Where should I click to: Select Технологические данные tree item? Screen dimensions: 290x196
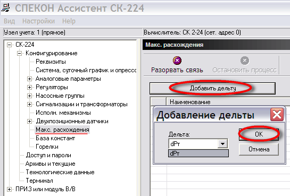(60, 172)
